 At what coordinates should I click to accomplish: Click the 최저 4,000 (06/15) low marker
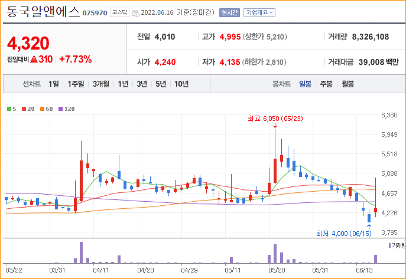pyautogui.click(x=343, y=234)
